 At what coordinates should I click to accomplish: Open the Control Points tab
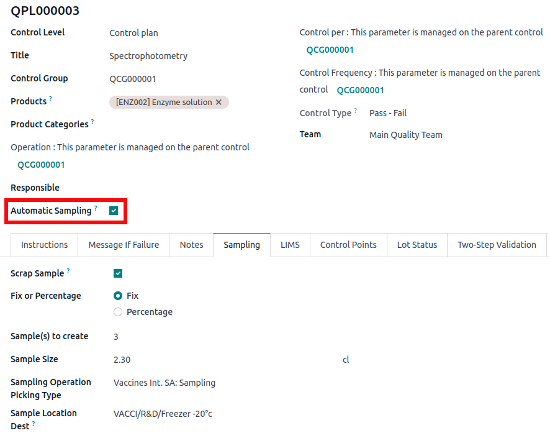[348, 245]
